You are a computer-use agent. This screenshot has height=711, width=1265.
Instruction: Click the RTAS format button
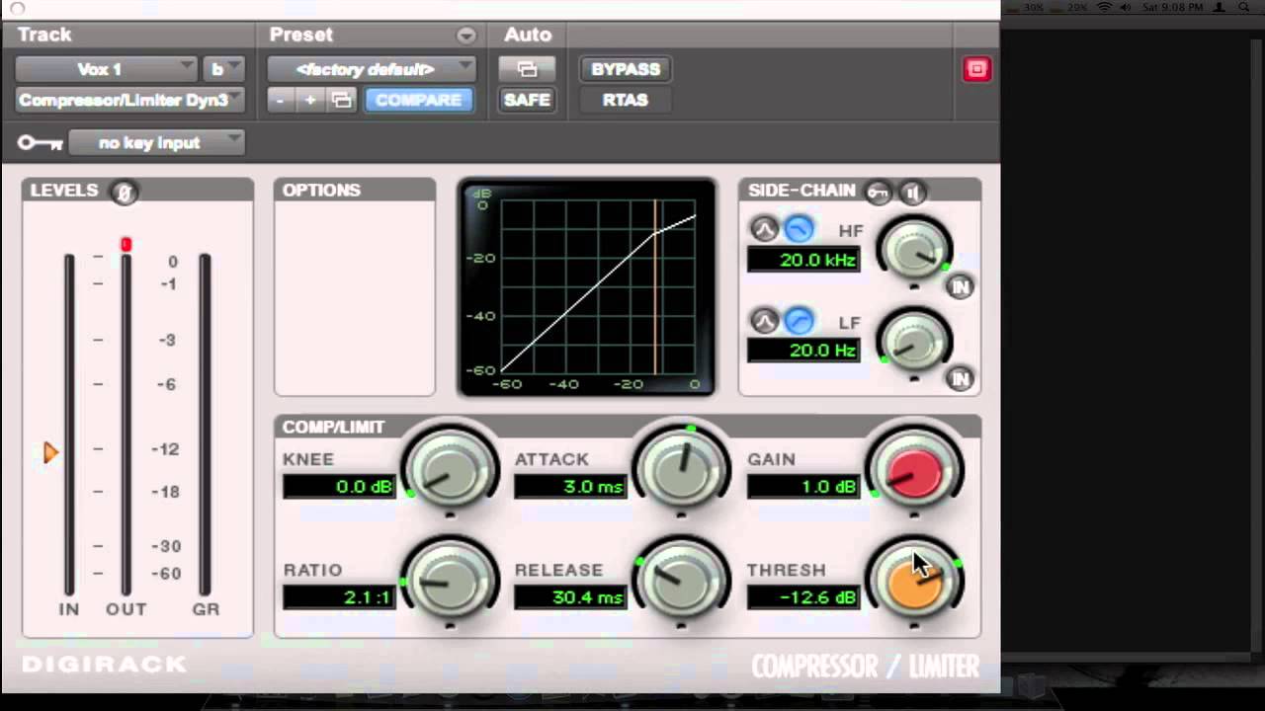tap(626, 100)
